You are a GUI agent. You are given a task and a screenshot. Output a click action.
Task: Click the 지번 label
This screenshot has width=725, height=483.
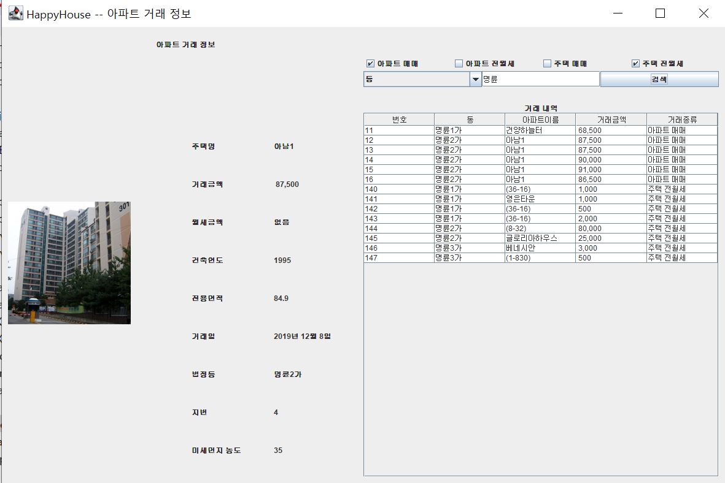tap(200, 413)
